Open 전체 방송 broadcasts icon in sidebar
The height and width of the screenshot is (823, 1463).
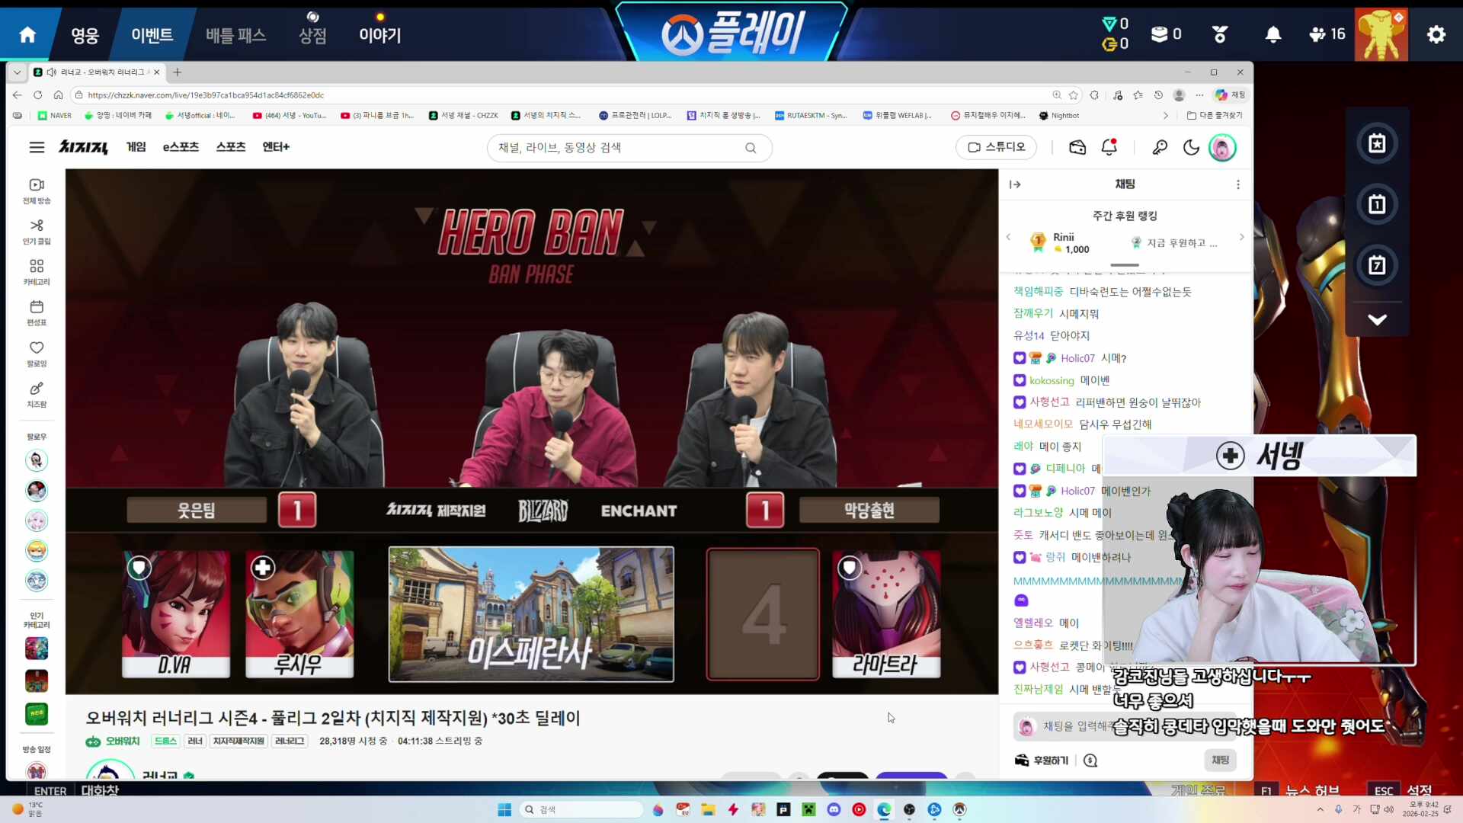36,185
